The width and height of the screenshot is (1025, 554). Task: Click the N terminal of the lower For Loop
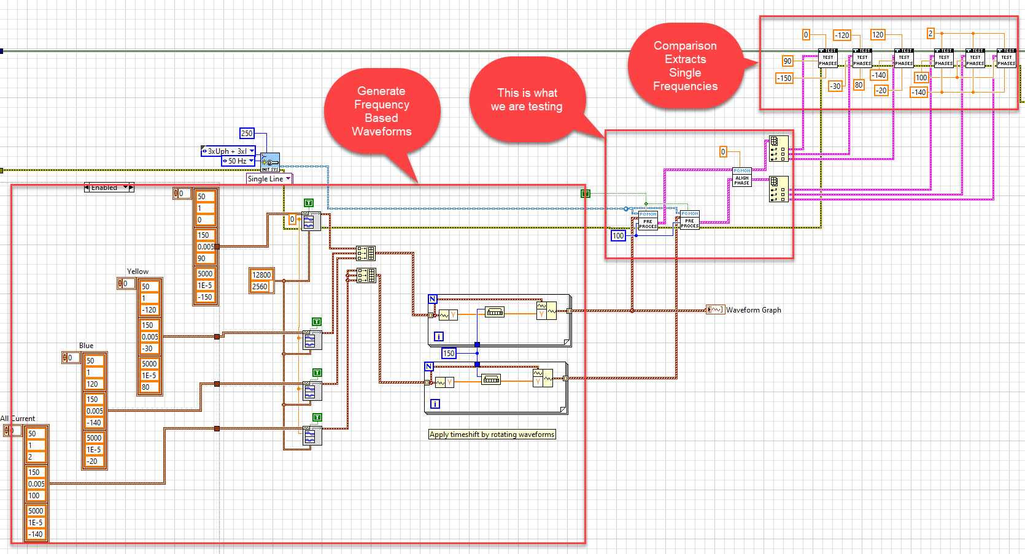[x=429, y=366]
